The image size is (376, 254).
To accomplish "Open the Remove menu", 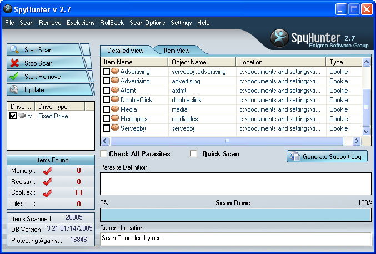I will point(50,23).
